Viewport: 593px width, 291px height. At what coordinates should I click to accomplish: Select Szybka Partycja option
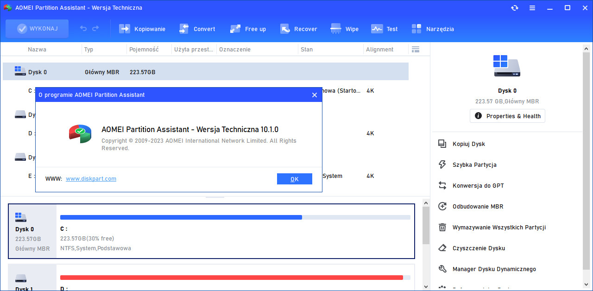click(474, 165)
